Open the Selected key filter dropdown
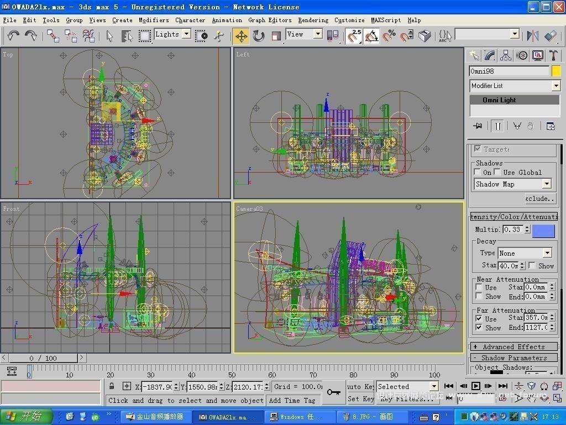This screenshot has width=566, height=425. [x=434, y=386]
